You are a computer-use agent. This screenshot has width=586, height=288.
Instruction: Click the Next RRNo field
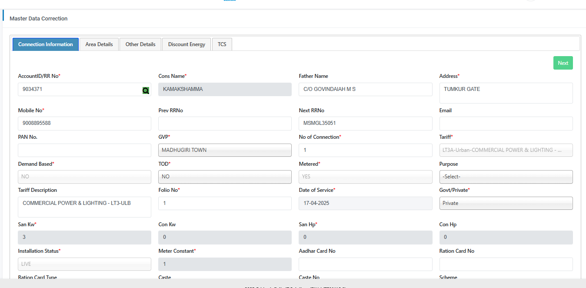click(365, 124)
